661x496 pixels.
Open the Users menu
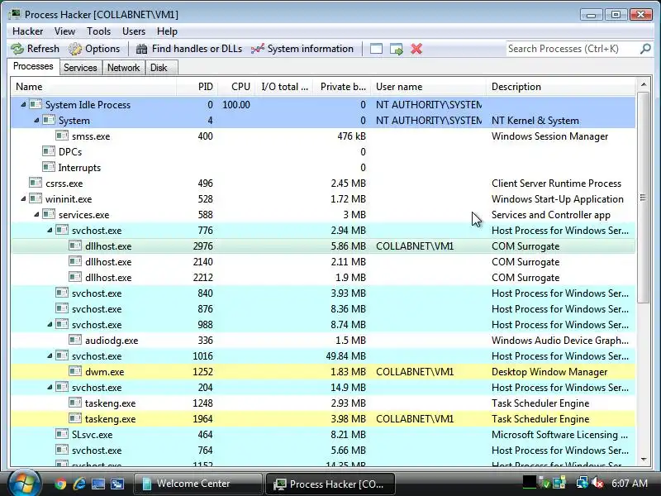134,31
